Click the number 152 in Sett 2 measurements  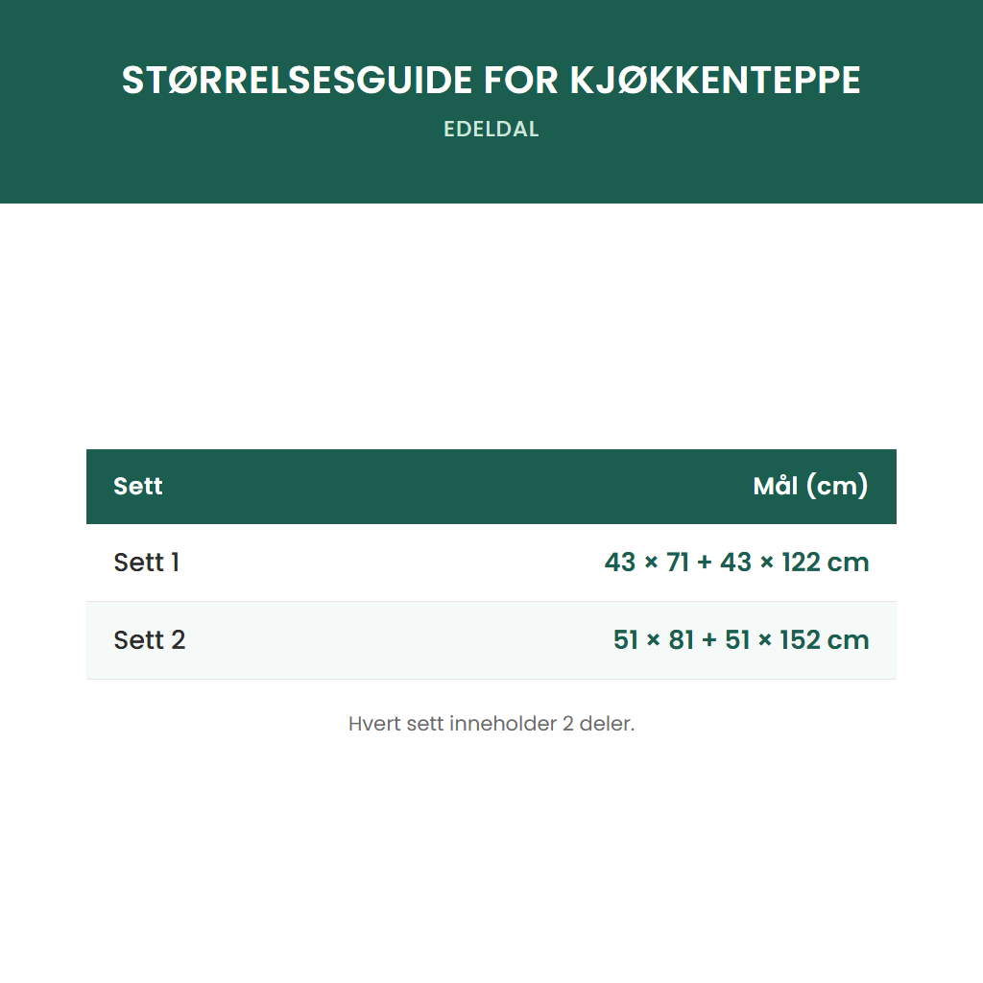coord(800,640)
